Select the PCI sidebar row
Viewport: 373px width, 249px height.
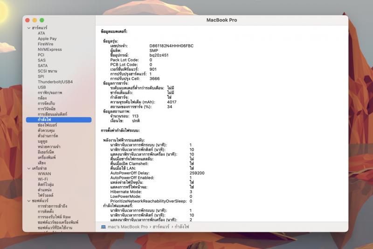41,55
